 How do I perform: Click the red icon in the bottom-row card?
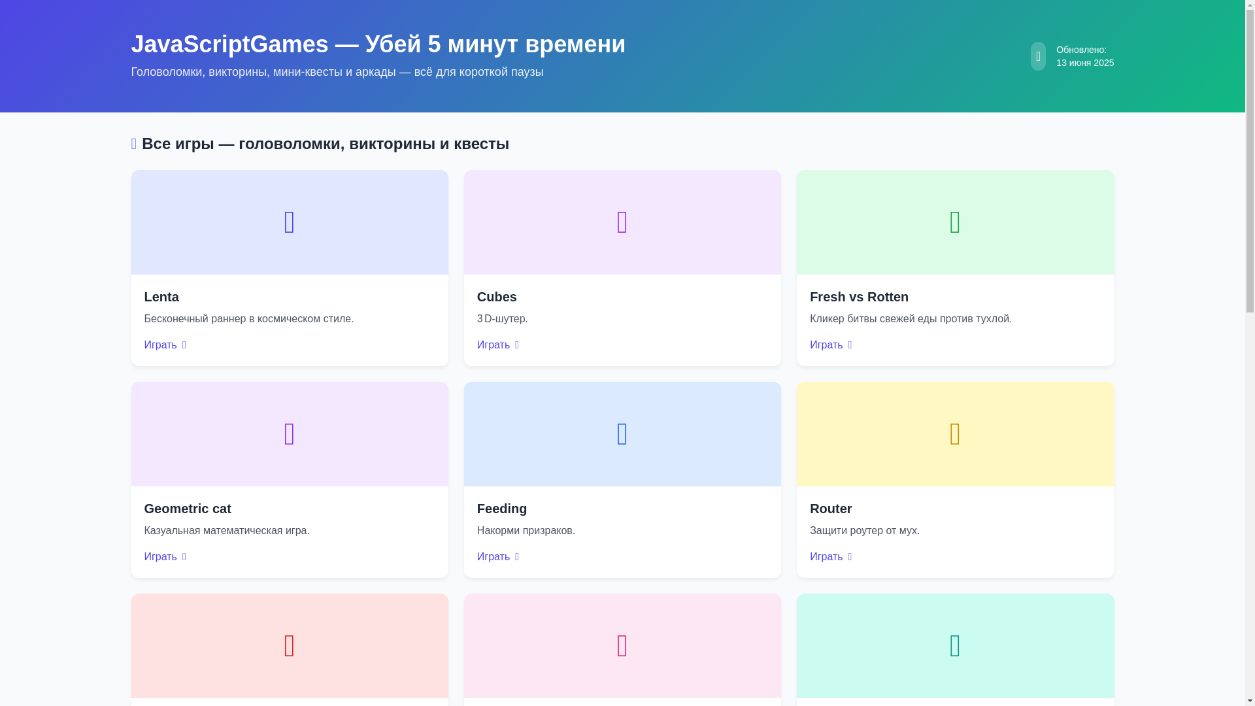coord(290,646)
